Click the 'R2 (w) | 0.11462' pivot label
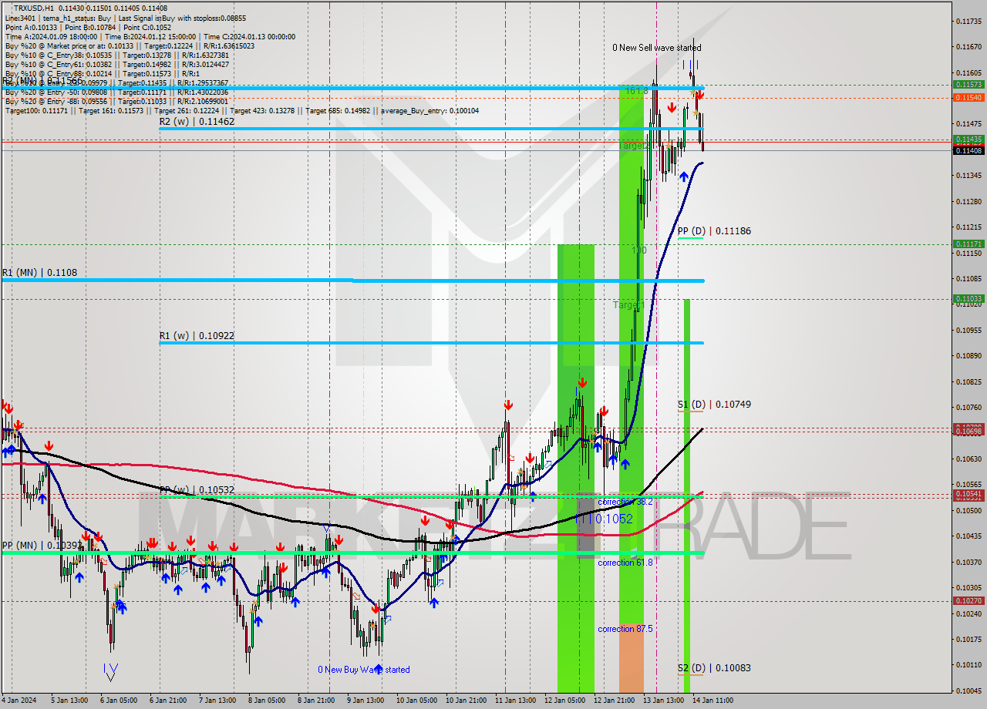The width and height of the screenshot is (987, 709). tap(197, 122)
